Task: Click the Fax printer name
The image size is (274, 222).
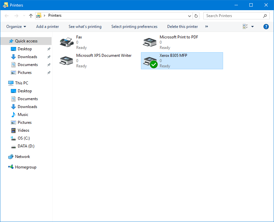Action: point(79,37)
